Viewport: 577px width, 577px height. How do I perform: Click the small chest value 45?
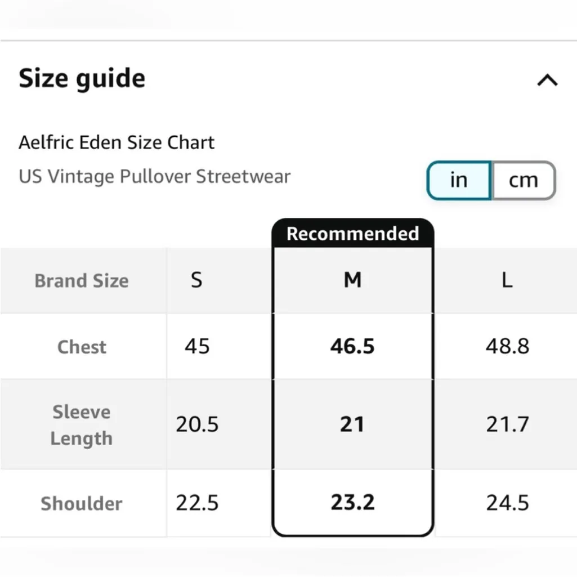coord(197,346)
